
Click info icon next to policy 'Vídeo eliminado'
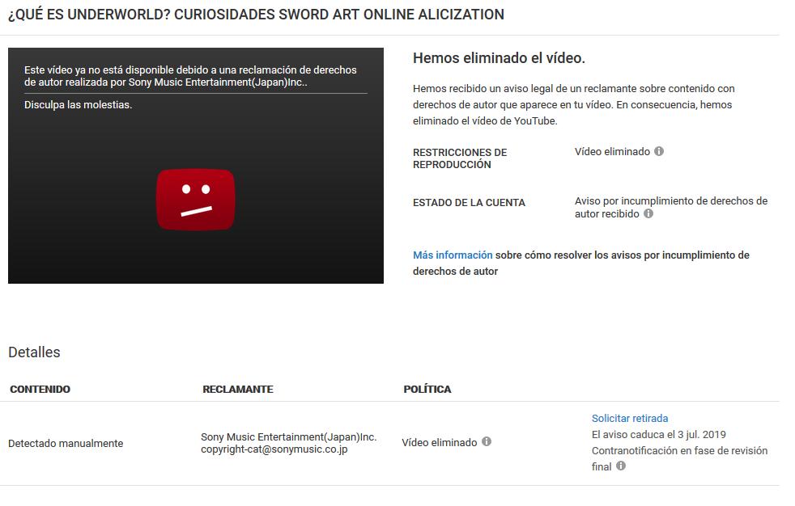(x=487, y=441)
